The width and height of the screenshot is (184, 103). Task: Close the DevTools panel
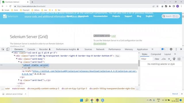(x=181, y=49)
